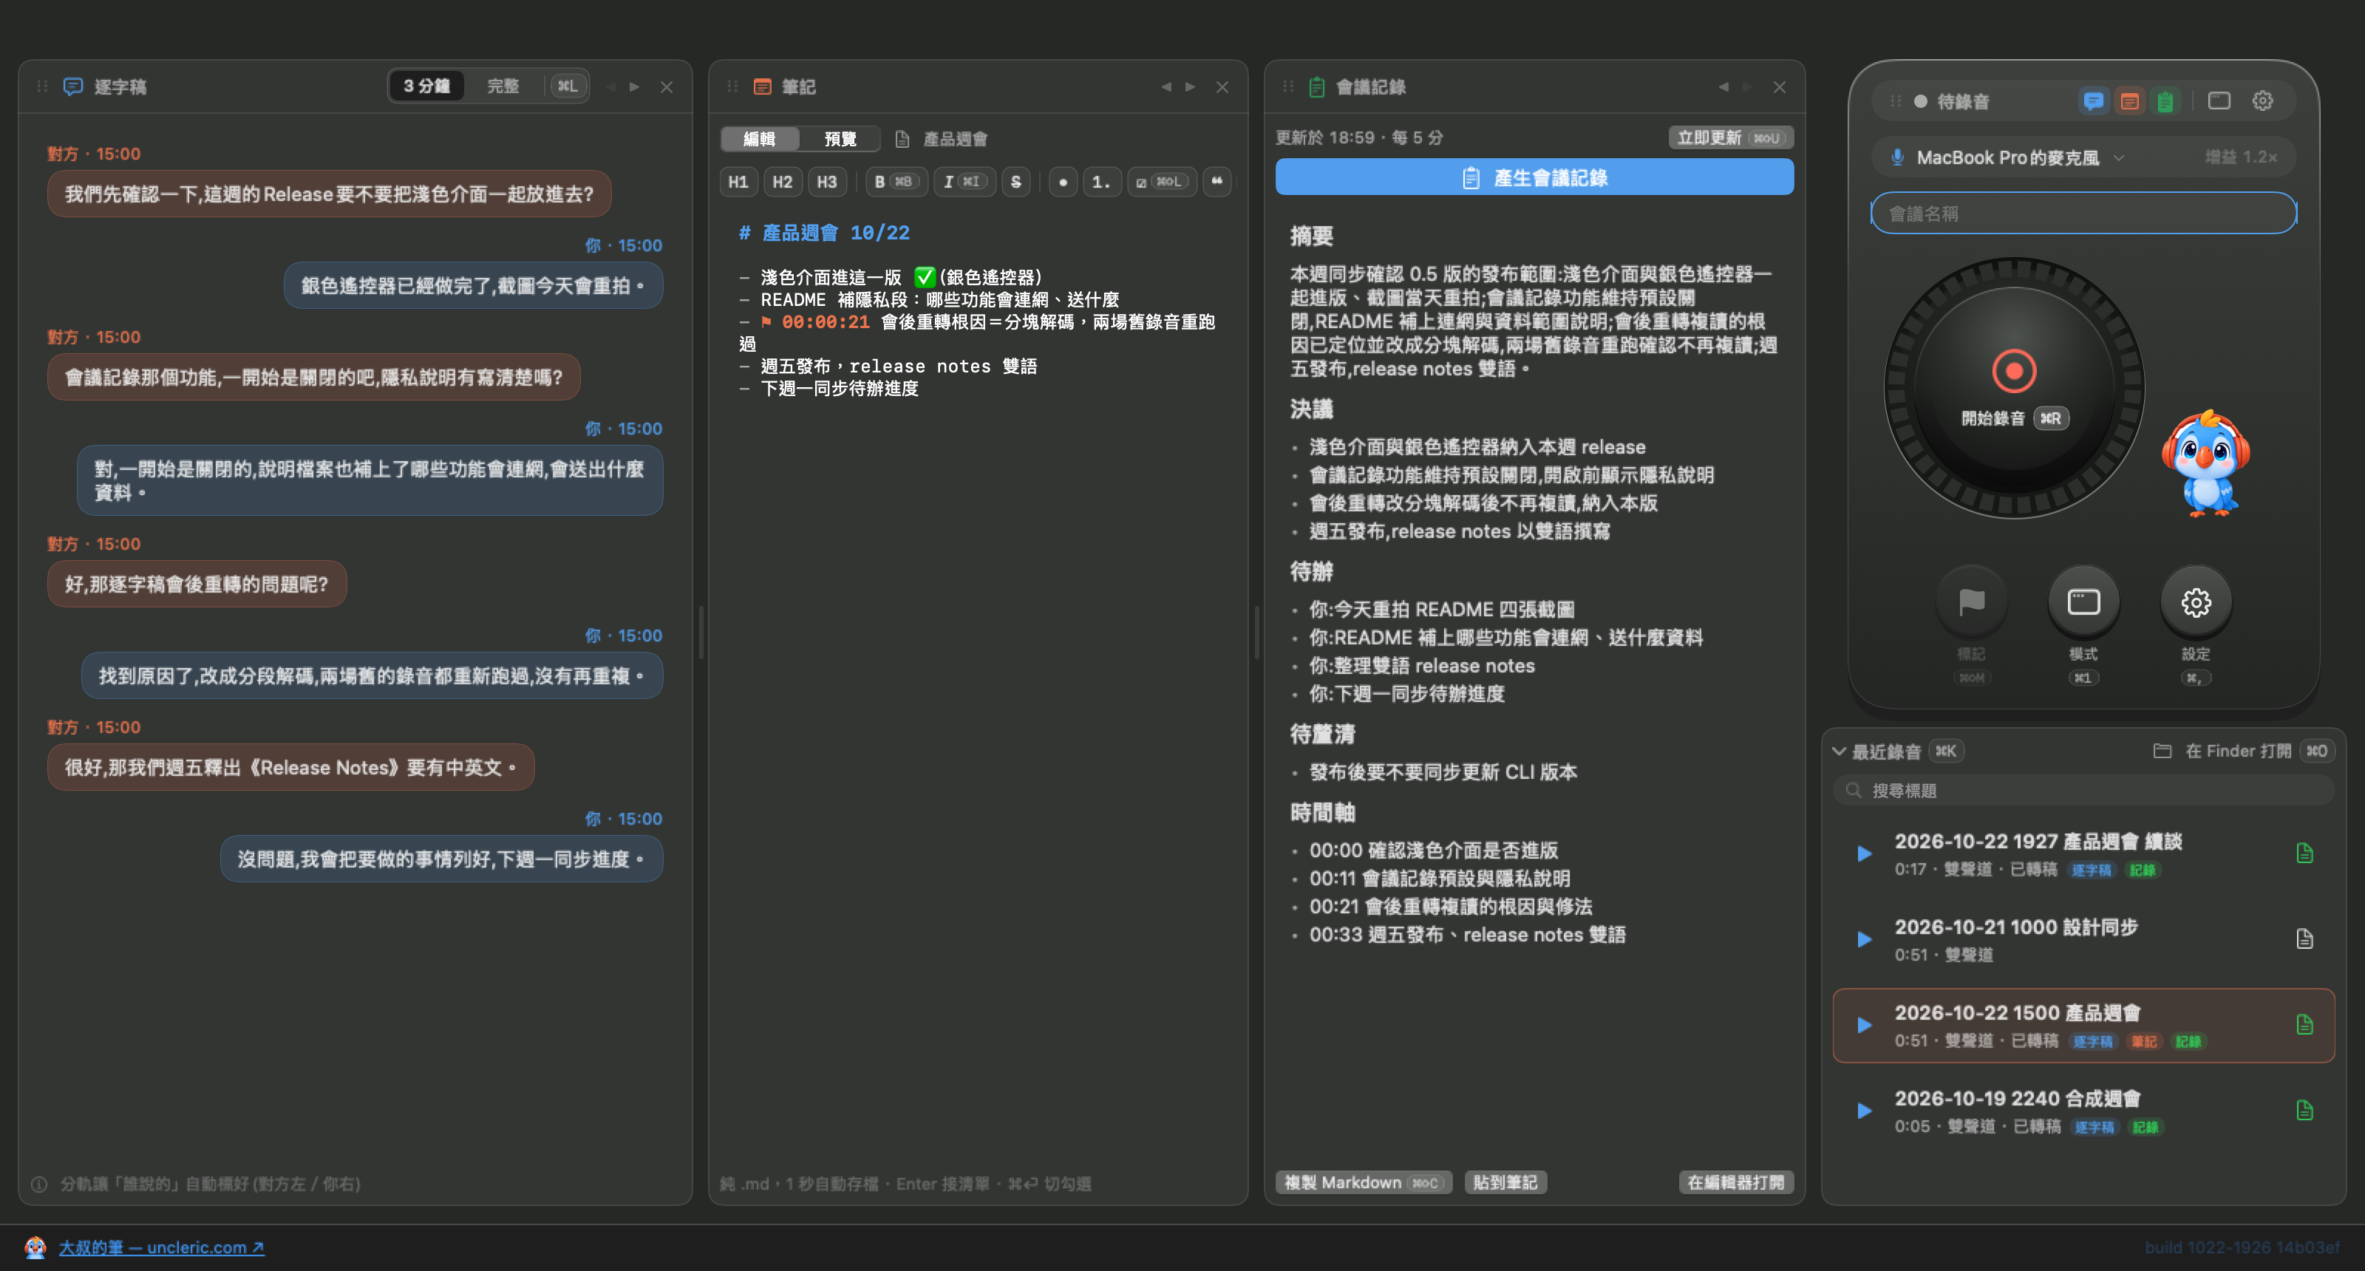Select the 3 分鐘 transcript range
The image size is (2365, 1271).
tap(427, 86)
